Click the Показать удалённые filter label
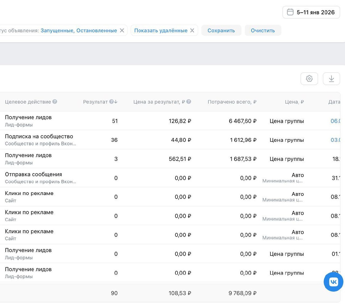 [161, 30]
